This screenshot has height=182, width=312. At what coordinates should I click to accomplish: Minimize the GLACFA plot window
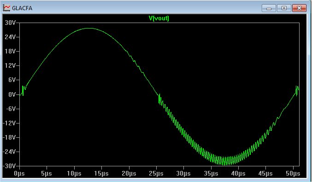tap(269, 8)
